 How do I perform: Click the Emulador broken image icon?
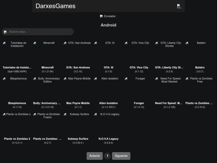coord(101,16)
